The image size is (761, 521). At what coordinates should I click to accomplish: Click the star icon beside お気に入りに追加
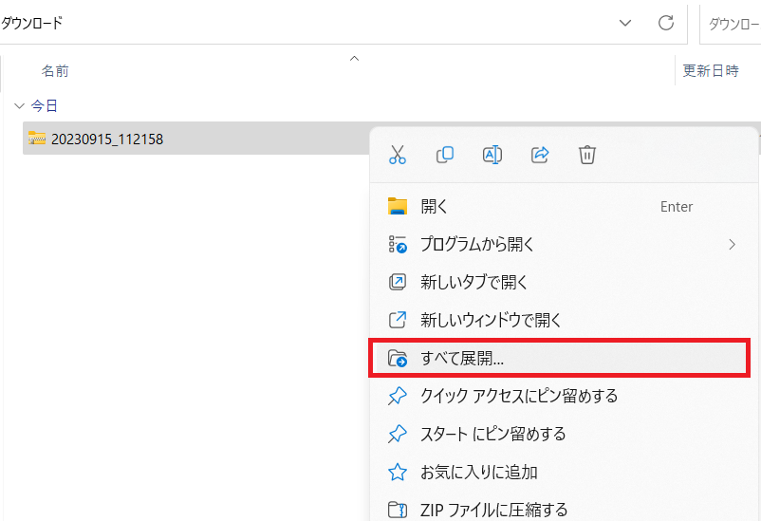tap(398, 472)
